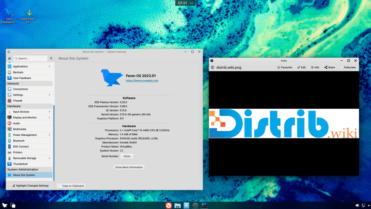Image resolution: width=371 pixels, height=209 pixels.
Task: Toggle Highlight Changed Settings
Action: pos(30,186)
